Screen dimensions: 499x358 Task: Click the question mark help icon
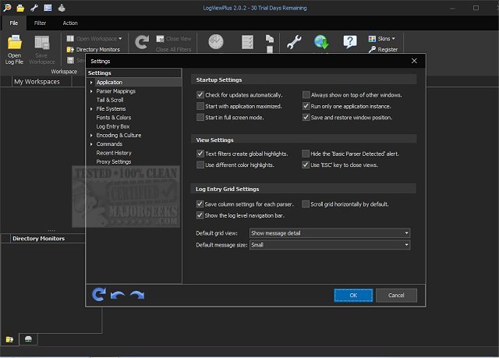(350, 42)
